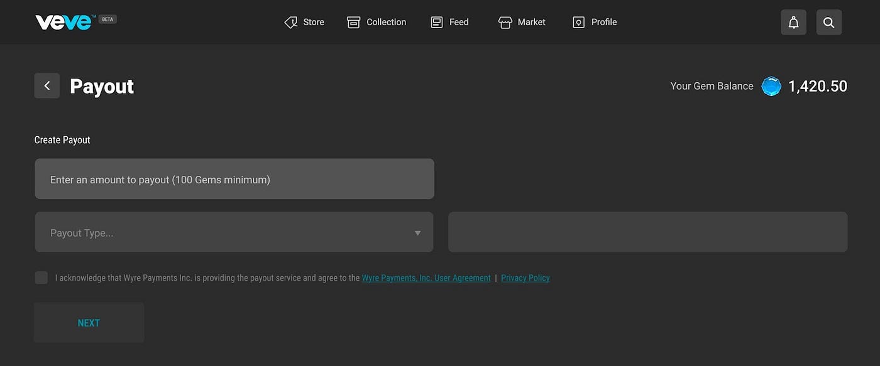Click the 'Create Payout' heading
This screenshot has height=366, width=880.
62,139
